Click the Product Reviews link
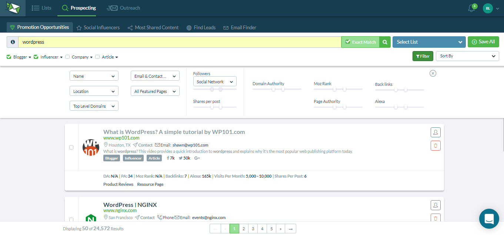The width and height of the screenshot is (504, 235). point(119,184)
